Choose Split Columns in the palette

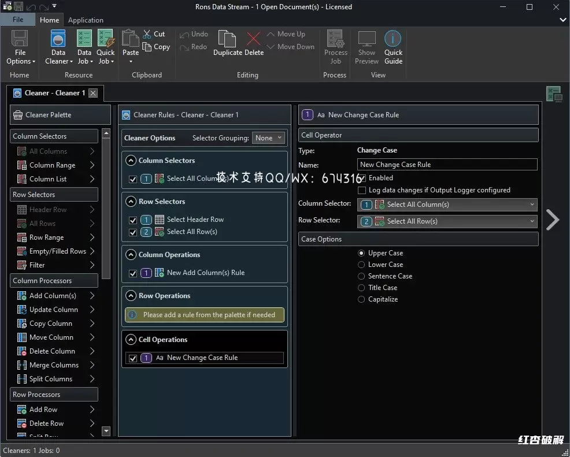tap(55, 379)
